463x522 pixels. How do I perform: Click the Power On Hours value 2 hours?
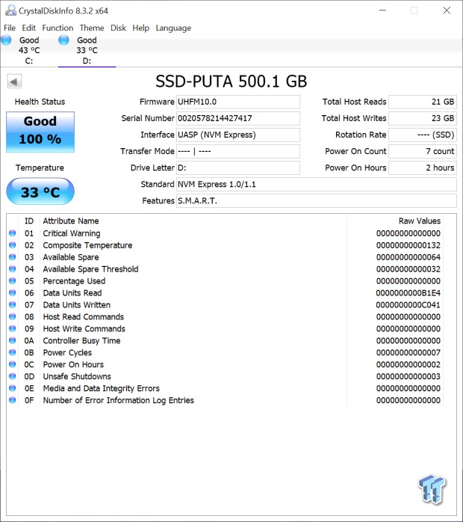tap(423, 168)
